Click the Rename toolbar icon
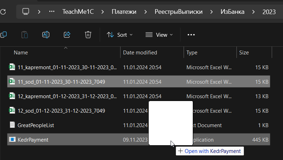This screenshot has width=283, height=160. [x=46, y=35]
